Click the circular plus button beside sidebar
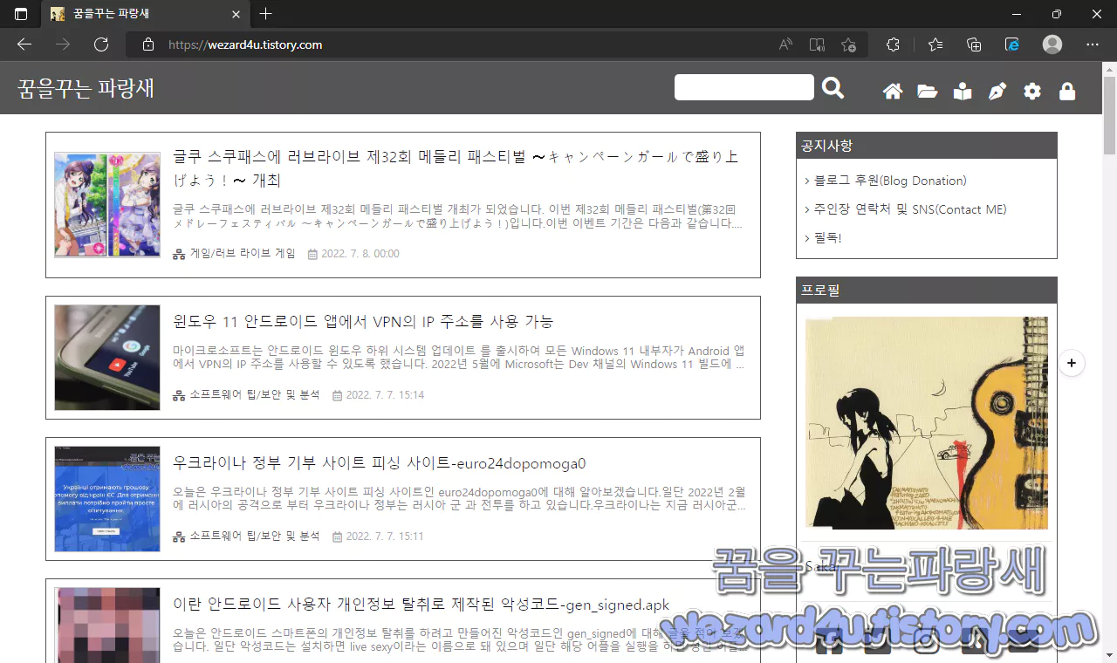This screenshot has width=1117, height=663. [1072, 363]
